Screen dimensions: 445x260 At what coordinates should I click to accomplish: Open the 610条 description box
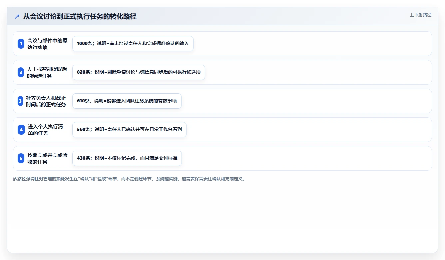click(127, 101)
